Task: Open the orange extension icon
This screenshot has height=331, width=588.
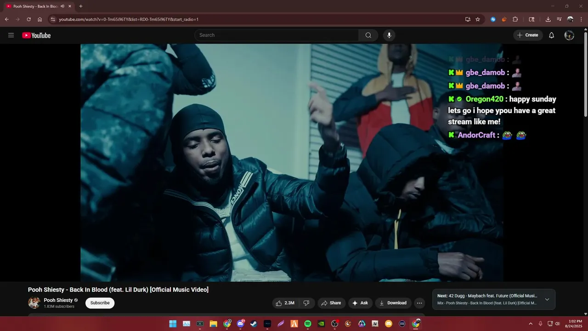Action: 504,19
